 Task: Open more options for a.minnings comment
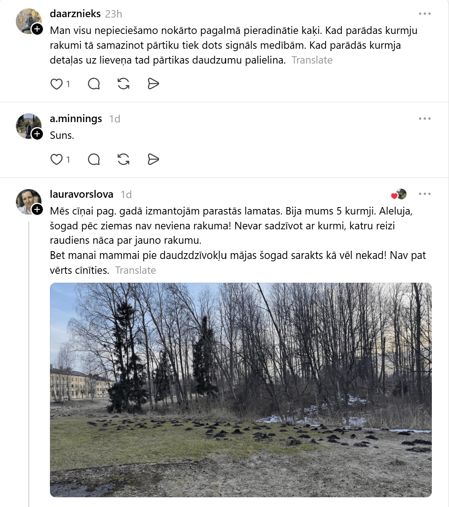(424, 119)
